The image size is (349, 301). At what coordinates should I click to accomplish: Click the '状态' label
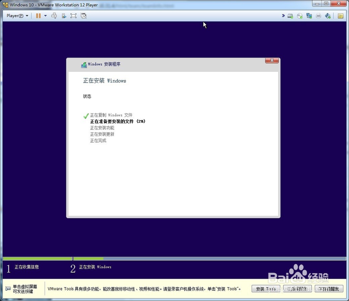pyautogui.click(x=87, y=96)
